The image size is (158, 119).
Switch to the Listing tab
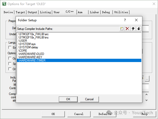45,12
